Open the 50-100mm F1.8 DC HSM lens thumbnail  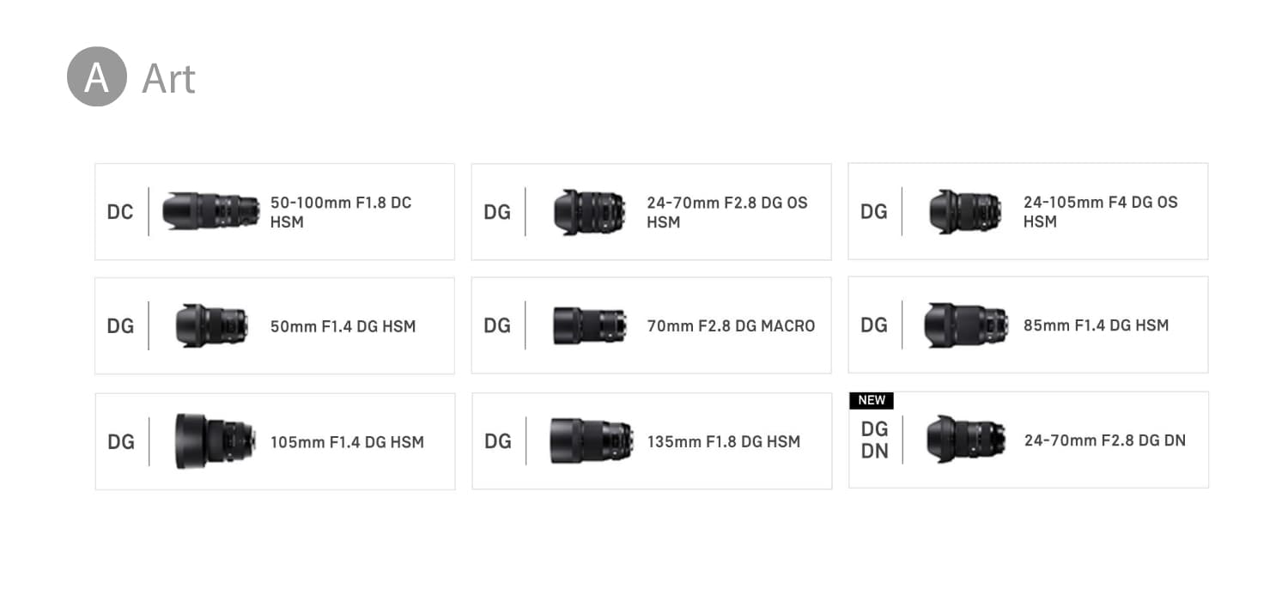pos(210,211)
